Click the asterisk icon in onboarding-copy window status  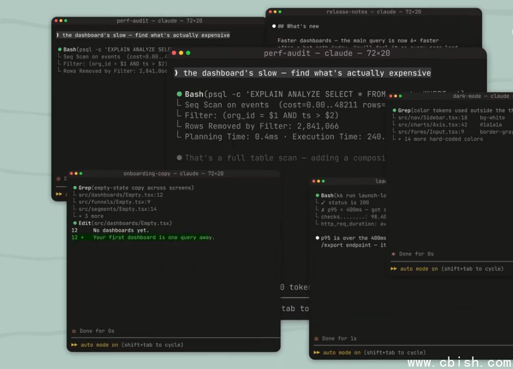click(74, 331)
